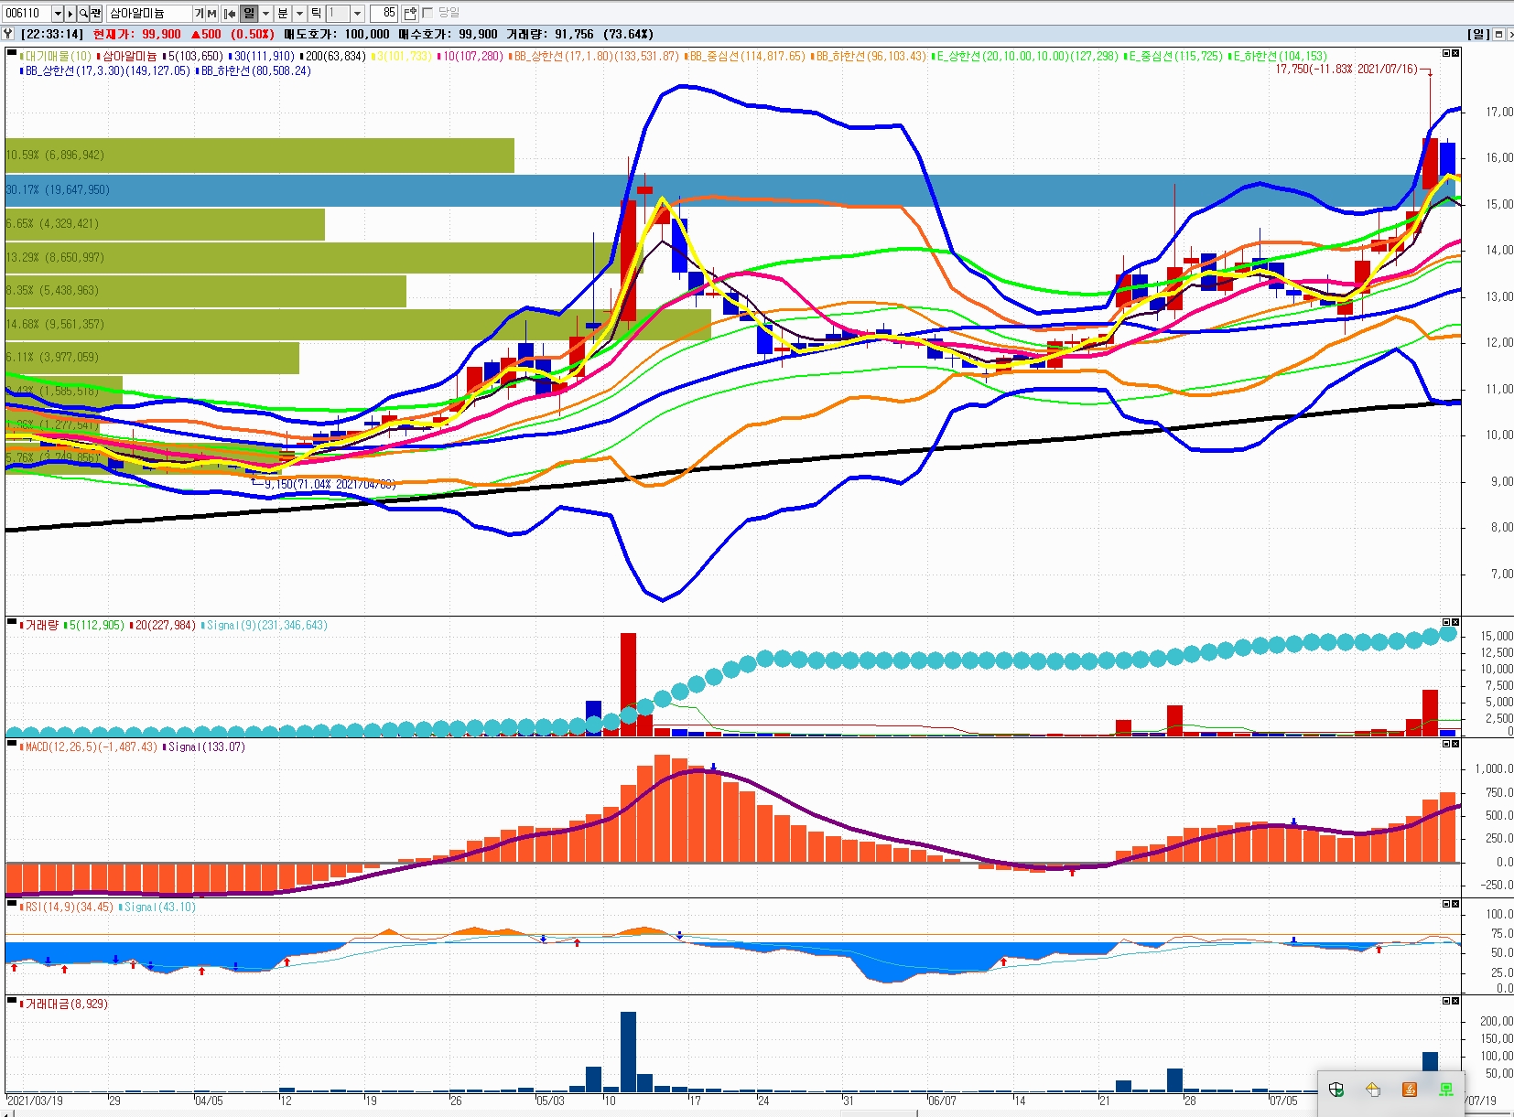1514x1117 pixels.
Task: Select the 틱 tick period option
Action: coord(316,13)
